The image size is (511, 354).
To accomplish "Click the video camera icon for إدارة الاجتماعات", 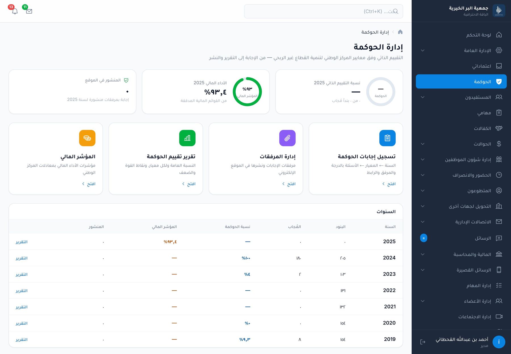I will (499, 317).
